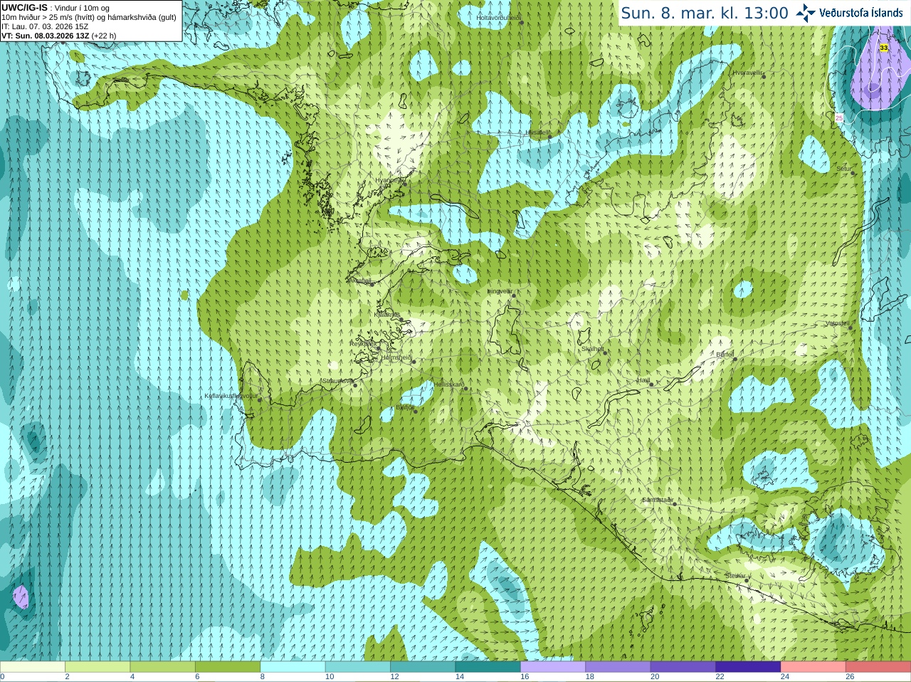Click the Bláfjöll station label
Image resolution: width=911 pixels, height=682 pixels.
point(404,407)
